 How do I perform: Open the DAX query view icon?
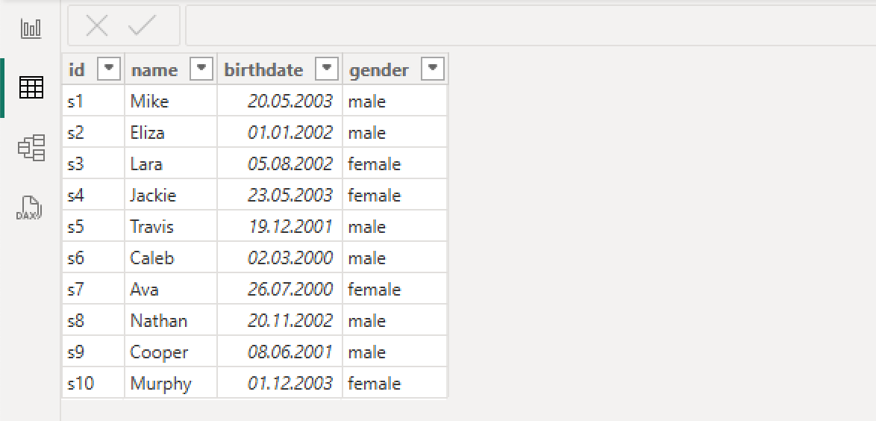click(30, 208)
